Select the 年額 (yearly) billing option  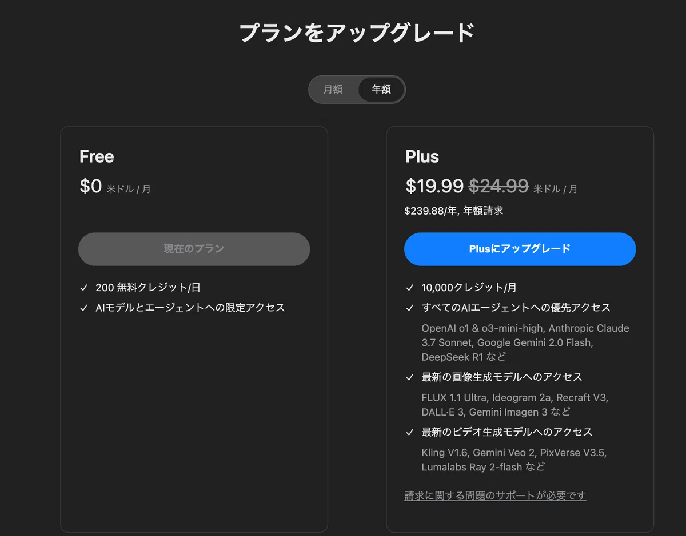[381, 90]
